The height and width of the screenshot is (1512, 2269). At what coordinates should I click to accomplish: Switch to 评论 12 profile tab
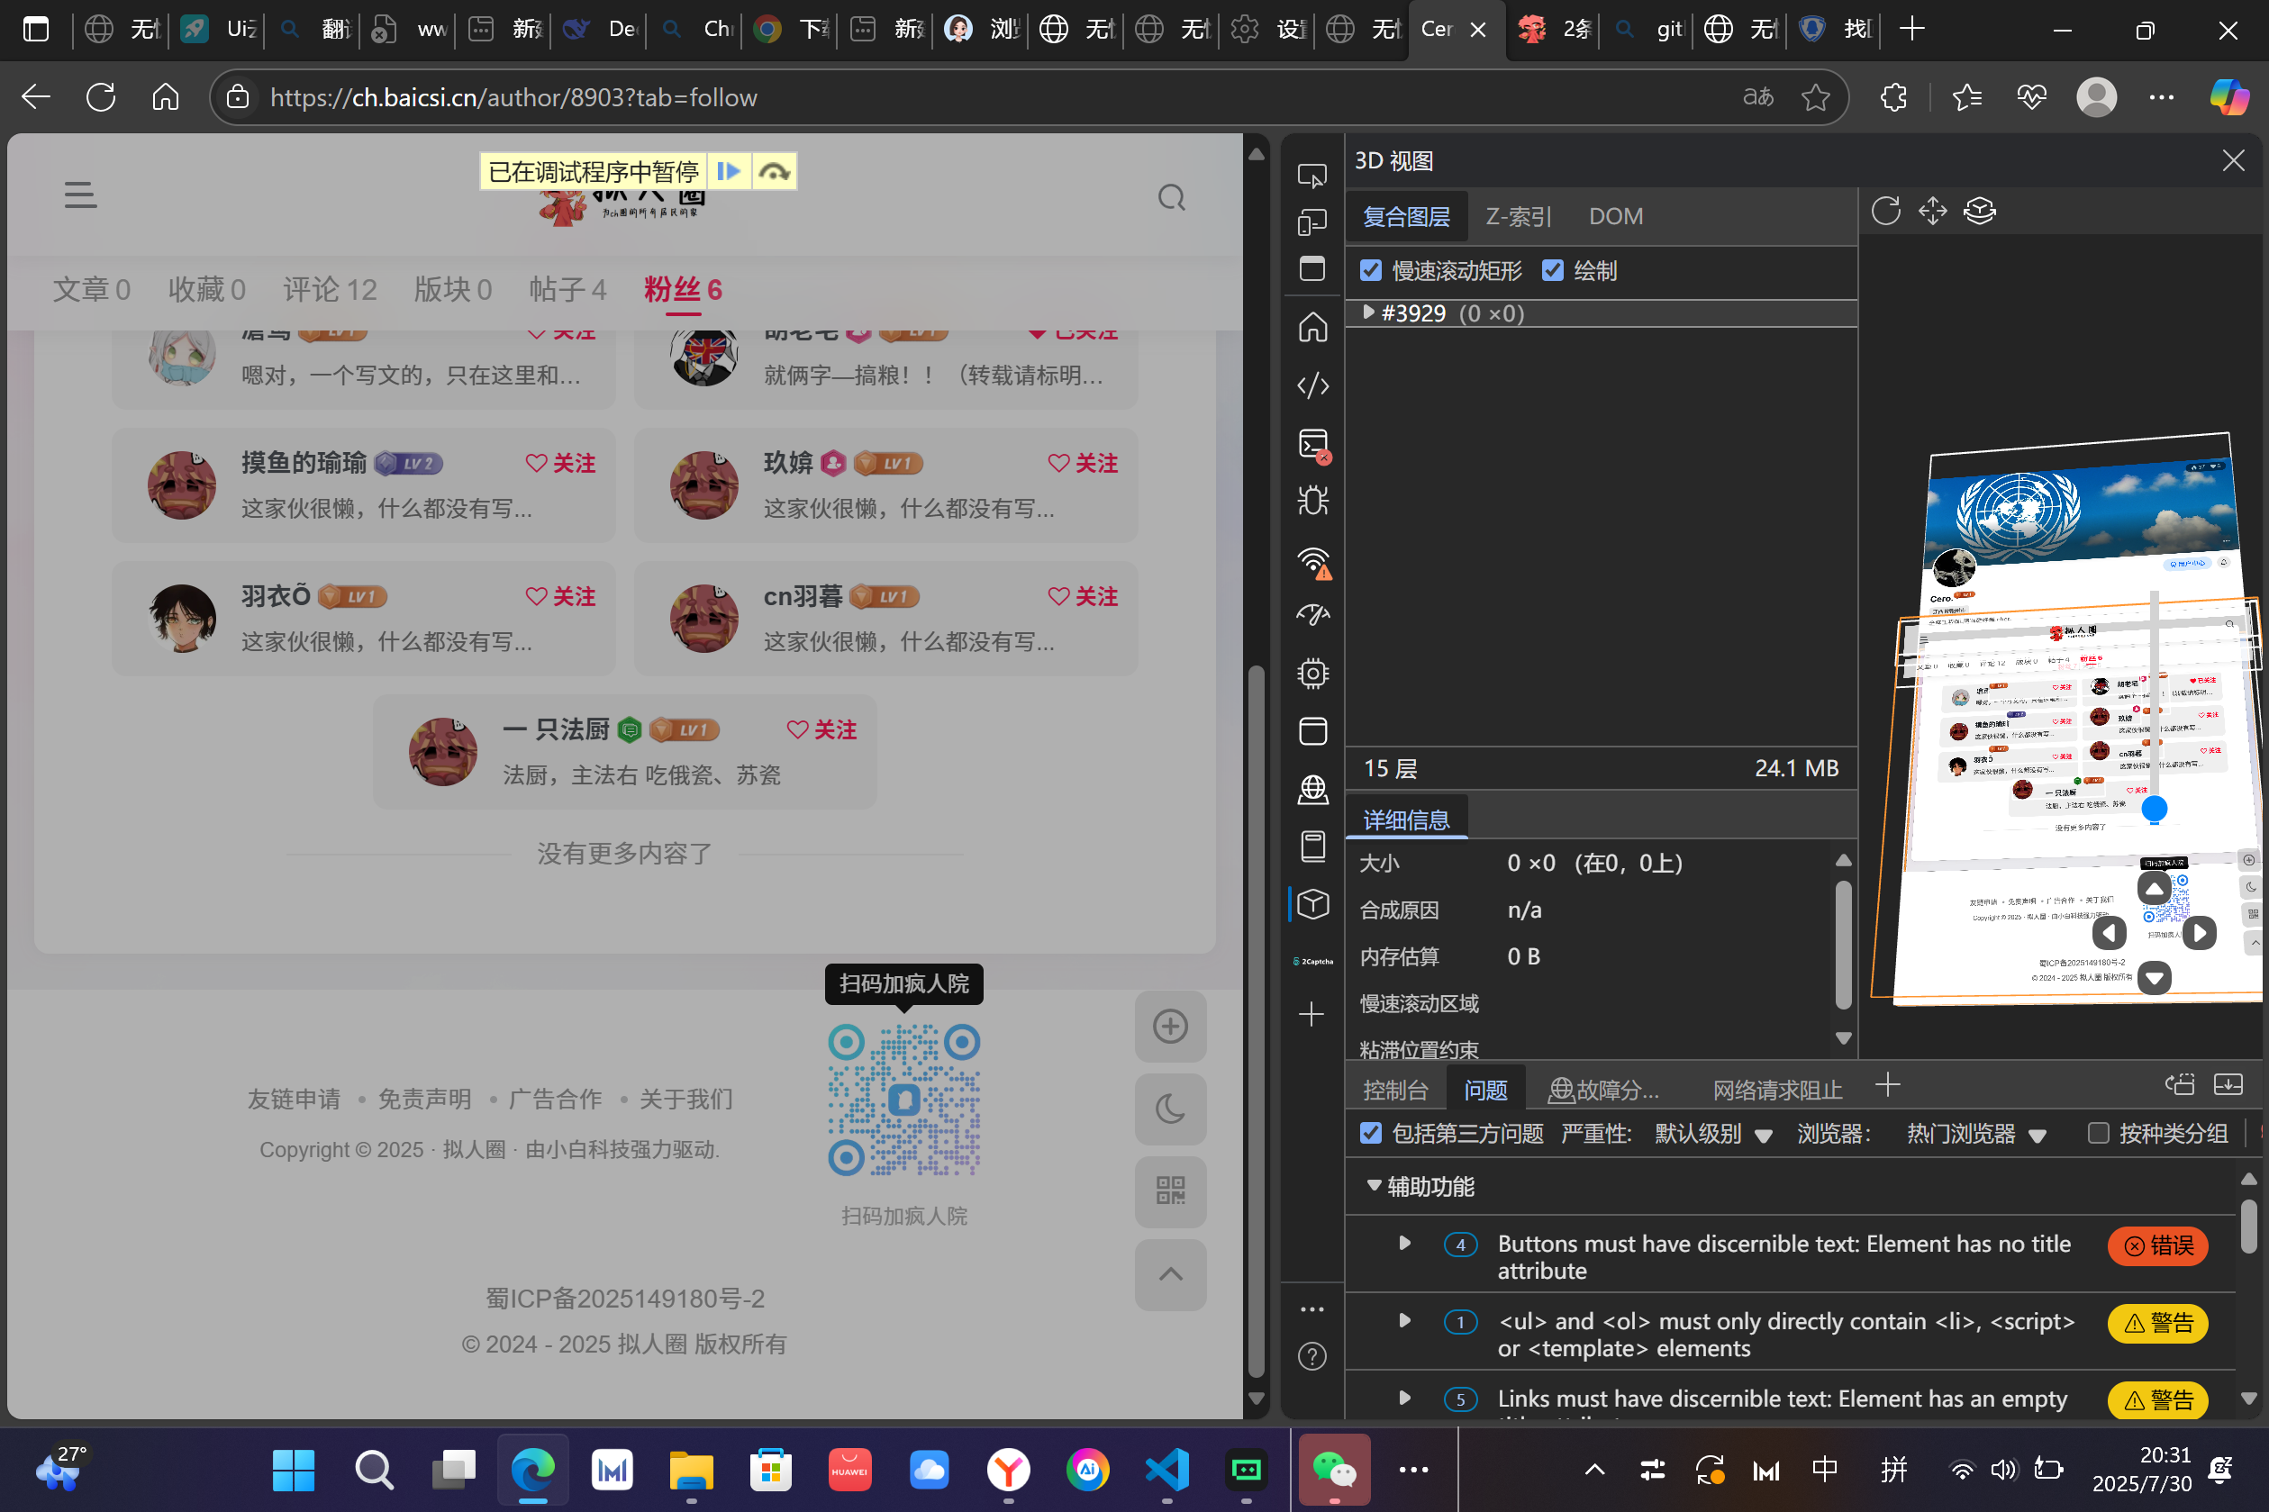330,289
